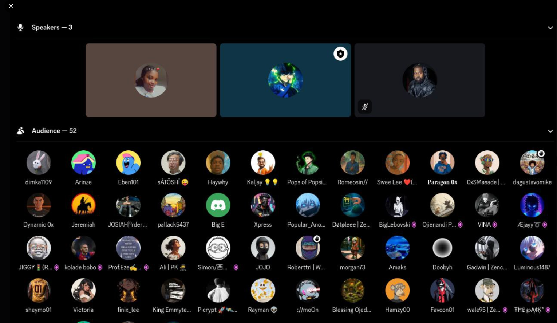Click the 'pallack5437' username
This screenshot has width=557, height=323.
click(173, 225)
